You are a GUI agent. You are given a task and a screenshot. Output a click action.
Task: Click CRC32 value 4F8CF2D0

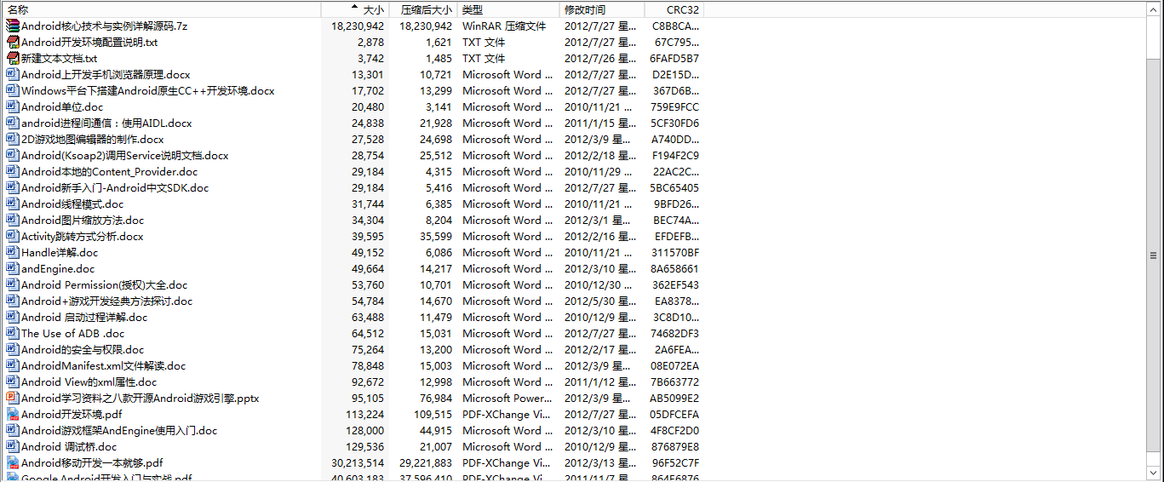point(674,430)
